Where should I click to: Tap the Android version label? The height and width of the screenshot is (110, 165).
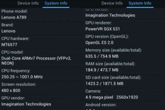[x=101, y=105]
